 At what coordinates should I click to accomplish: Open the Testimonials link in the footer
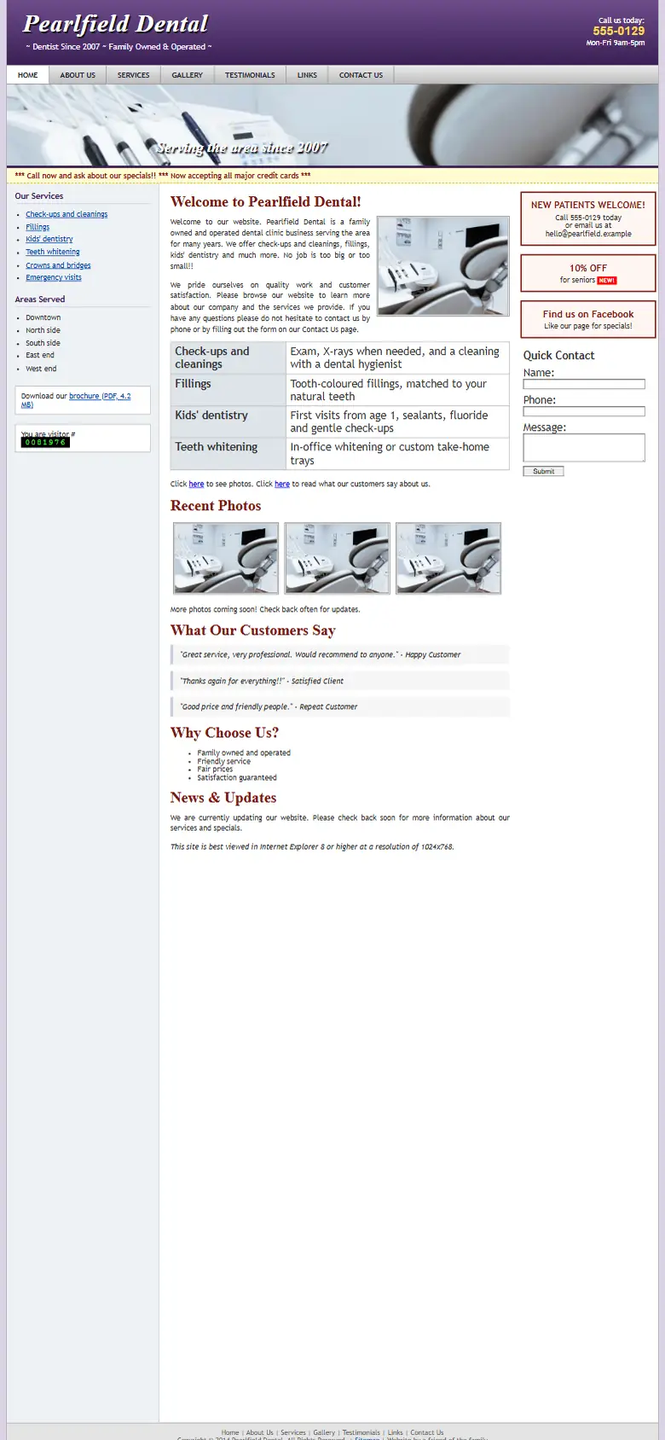[x=361, y=1432]
